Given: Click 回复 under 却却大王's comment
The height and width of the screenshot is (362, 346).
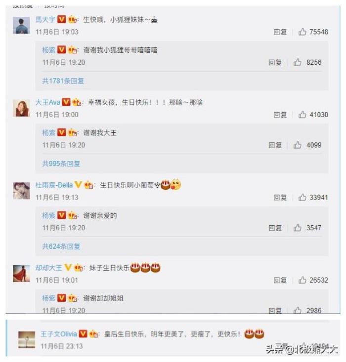Looking at the screenshot, I should [x=280, y=281].
